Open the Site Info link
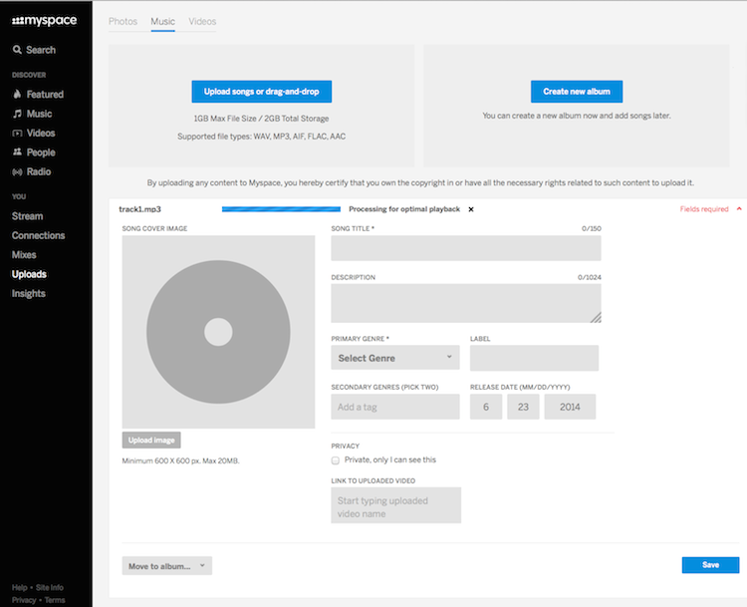The height and width of the screenshot is (607, 747). click(50, 587)
